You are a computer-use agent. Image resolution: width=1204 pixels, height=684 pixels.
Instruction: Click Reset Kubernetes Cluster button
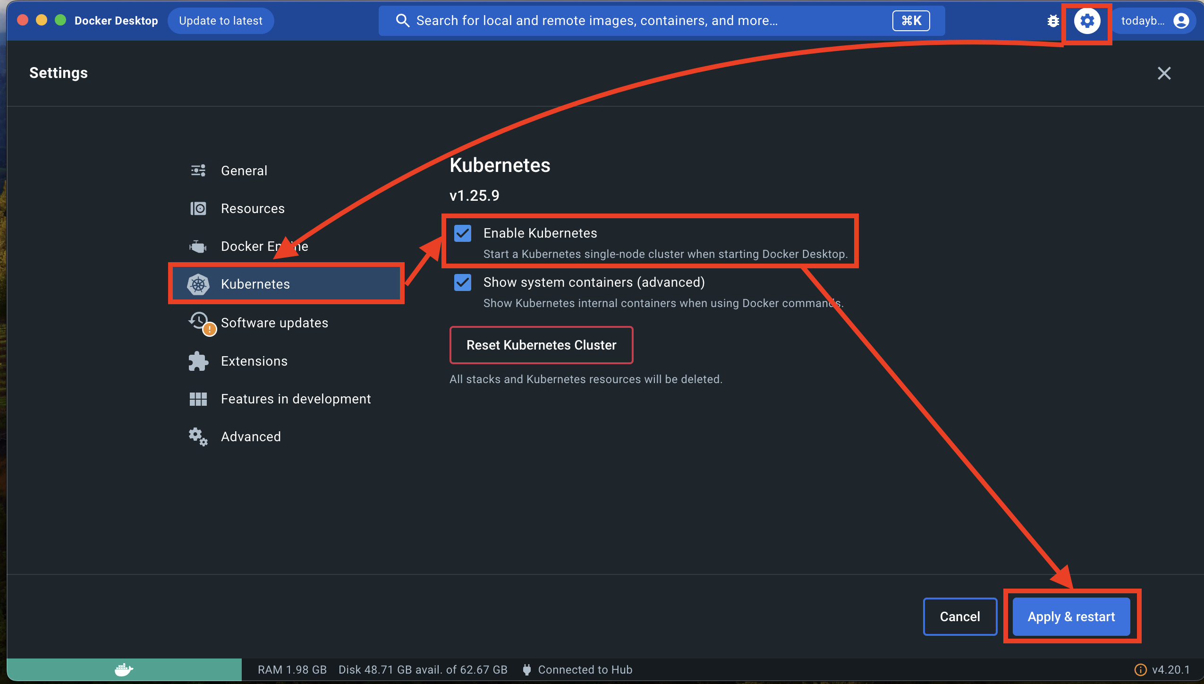coord(541,345)
